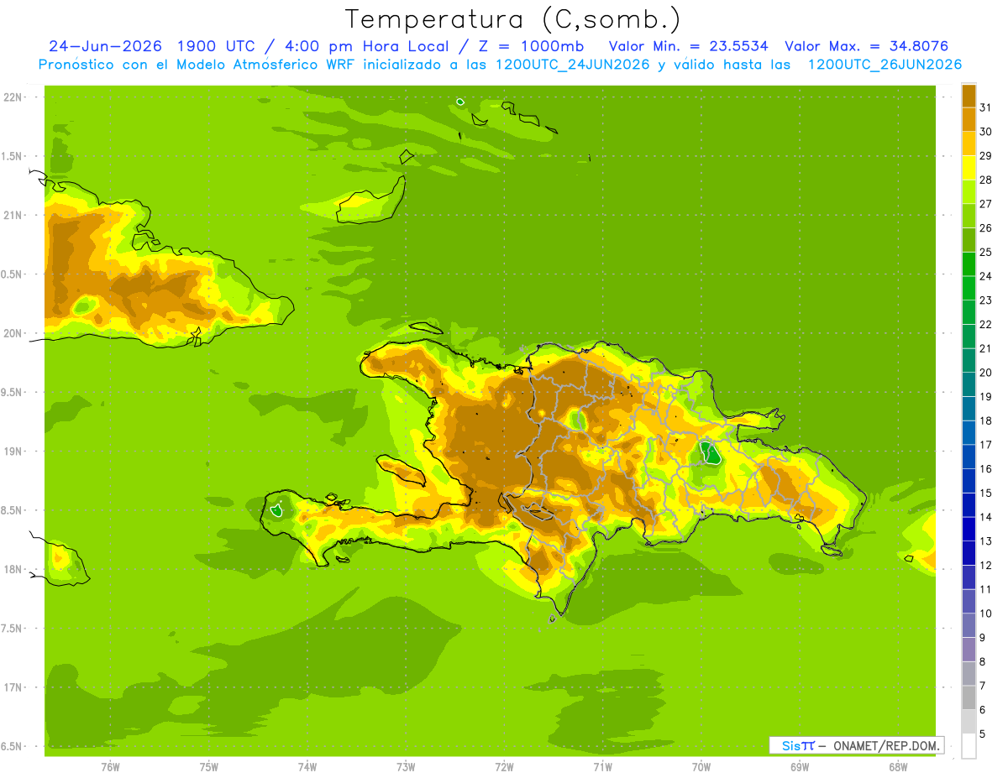Click the '69W' longitude axis label
Viewport: 1008px width, 778px height.
click(x=800, y=767)
